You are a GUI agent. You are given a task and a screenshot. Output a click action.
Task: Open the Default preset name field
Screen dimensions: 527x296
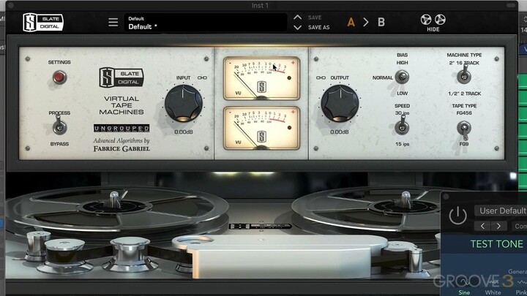click(x=206, y=23)
